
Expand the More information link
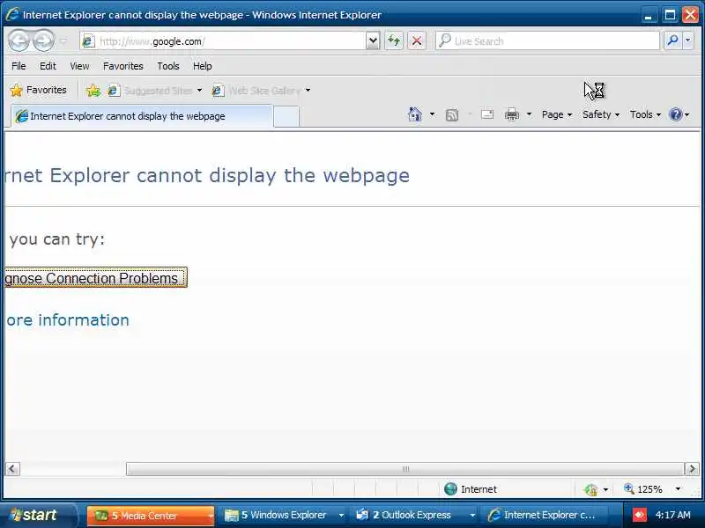[68, 320]
